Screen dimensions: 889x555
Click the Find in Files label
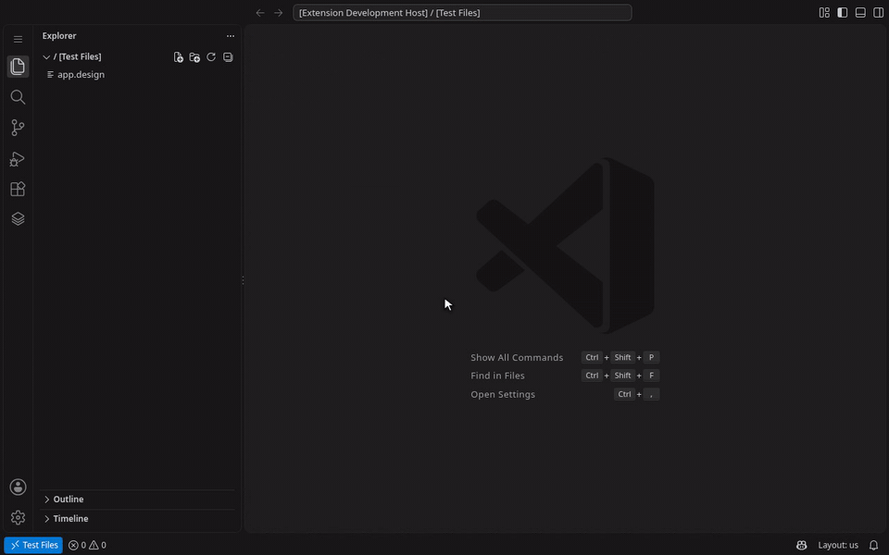pos(497,376)
